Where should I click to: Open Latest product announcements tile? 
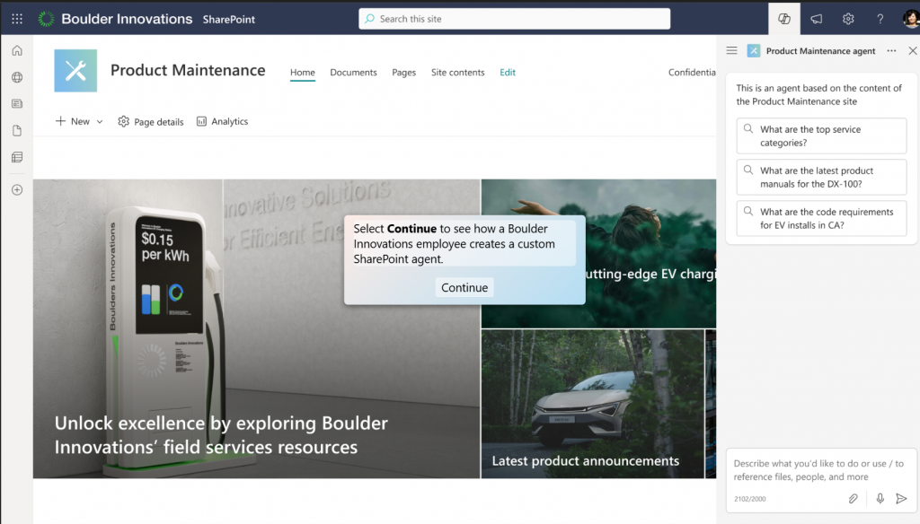[x=593, y=404]
